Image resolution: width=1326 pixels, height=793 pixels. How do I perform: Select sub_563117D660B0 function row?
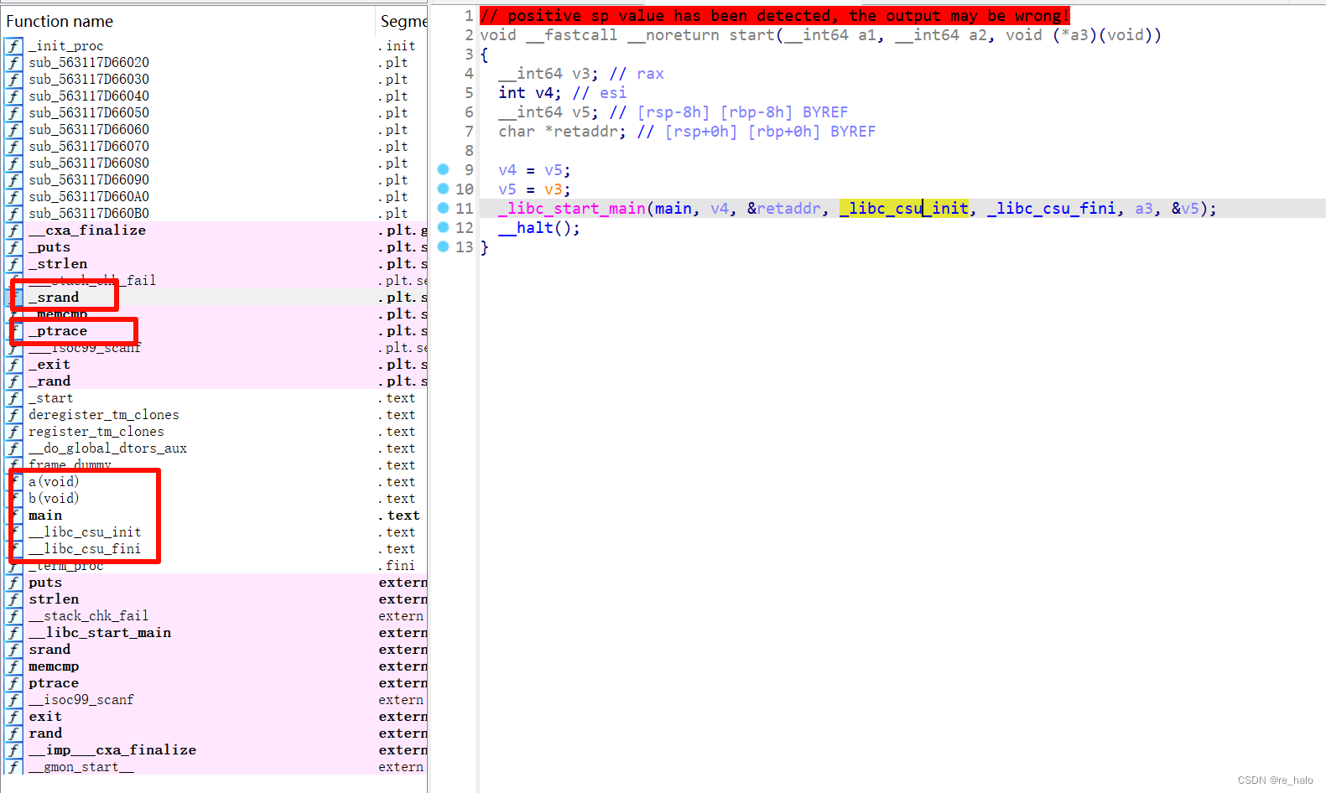214,214
